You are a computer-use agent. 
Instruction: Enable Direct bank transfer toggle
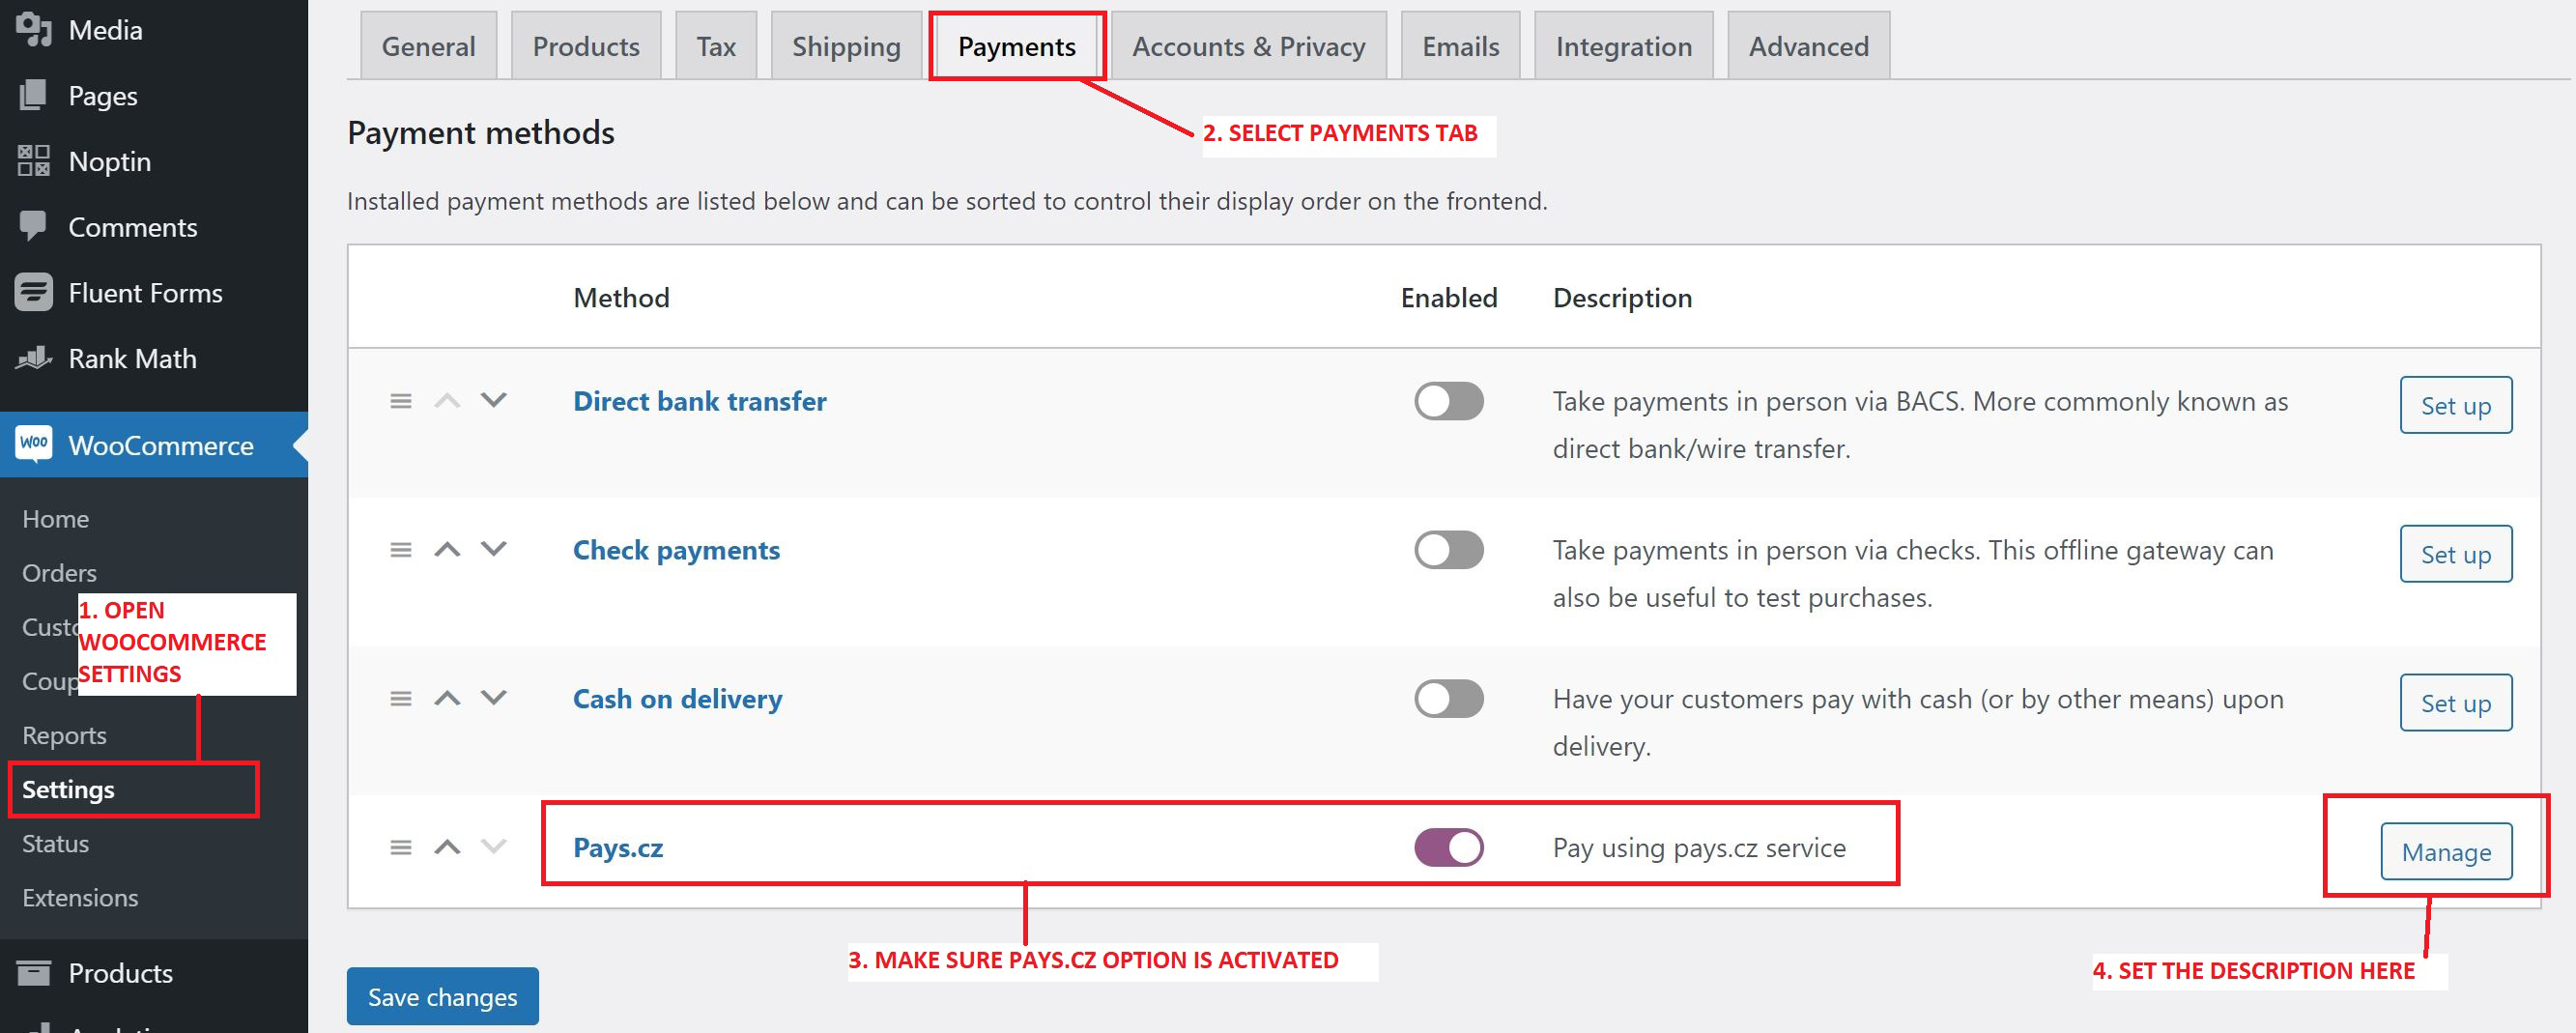point(1449,401)
